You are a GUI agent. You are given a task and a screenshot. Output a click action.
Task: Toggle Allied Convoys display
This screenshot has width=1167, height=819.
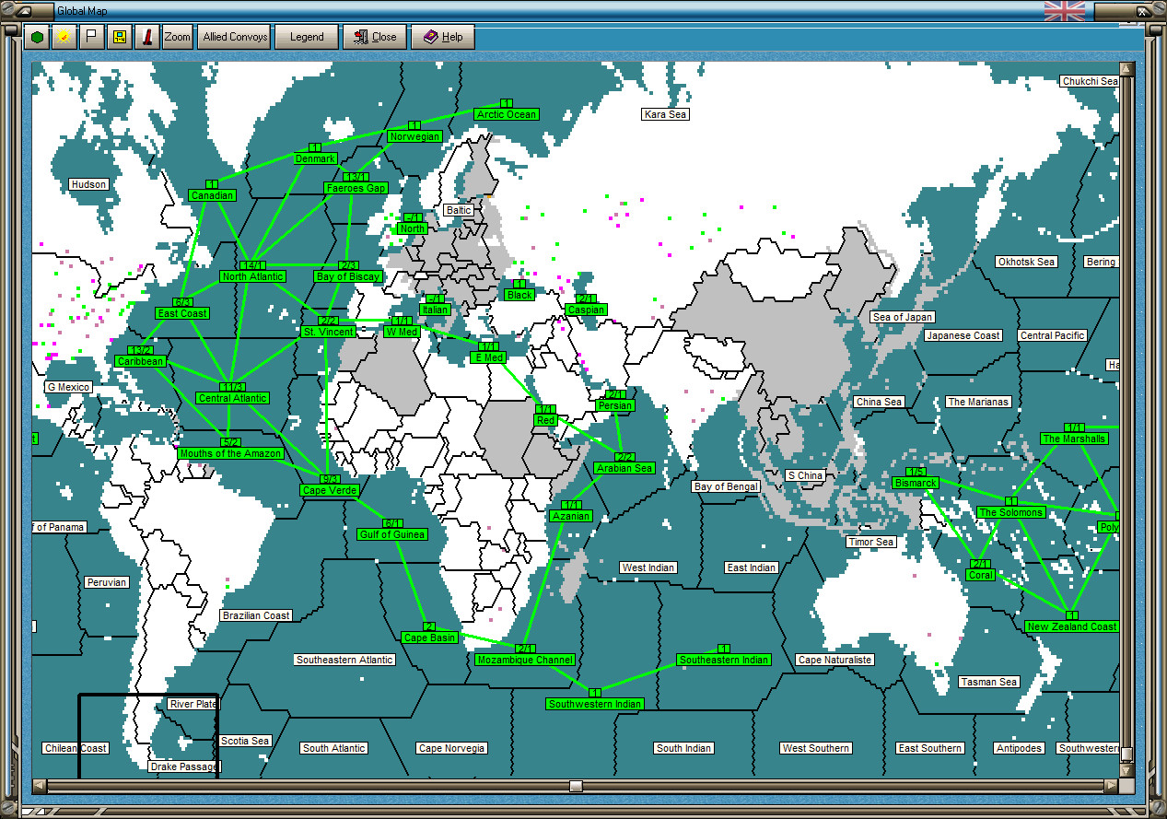[x=235, y=37]
